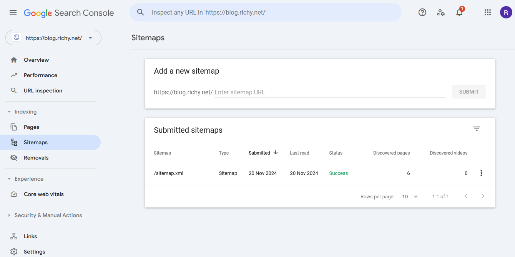This screenshot has height=257, width=515.
Task: Click the Performance trend icon
Action: point(14,75)
